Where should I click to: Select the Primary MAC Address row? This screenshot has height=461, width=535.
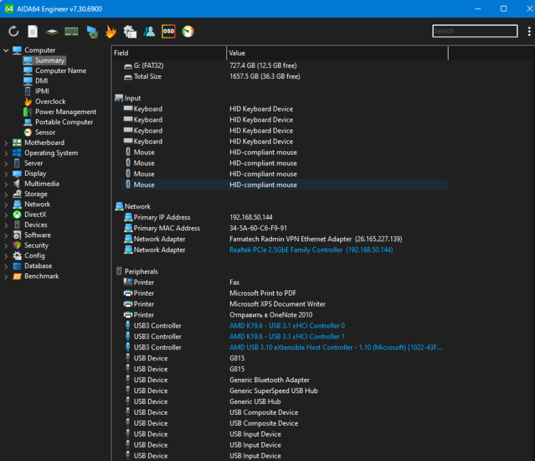tap(284, 228)
